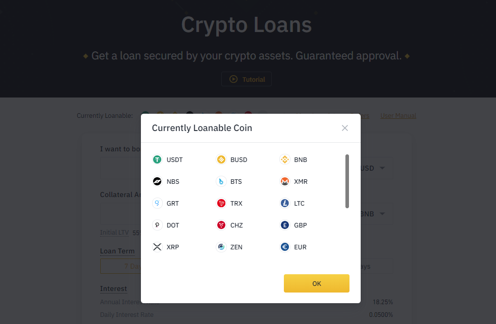496x324 pixels.
Task: Choose the CHZ Chiliz icon
Action: click(x=221, y=225)
